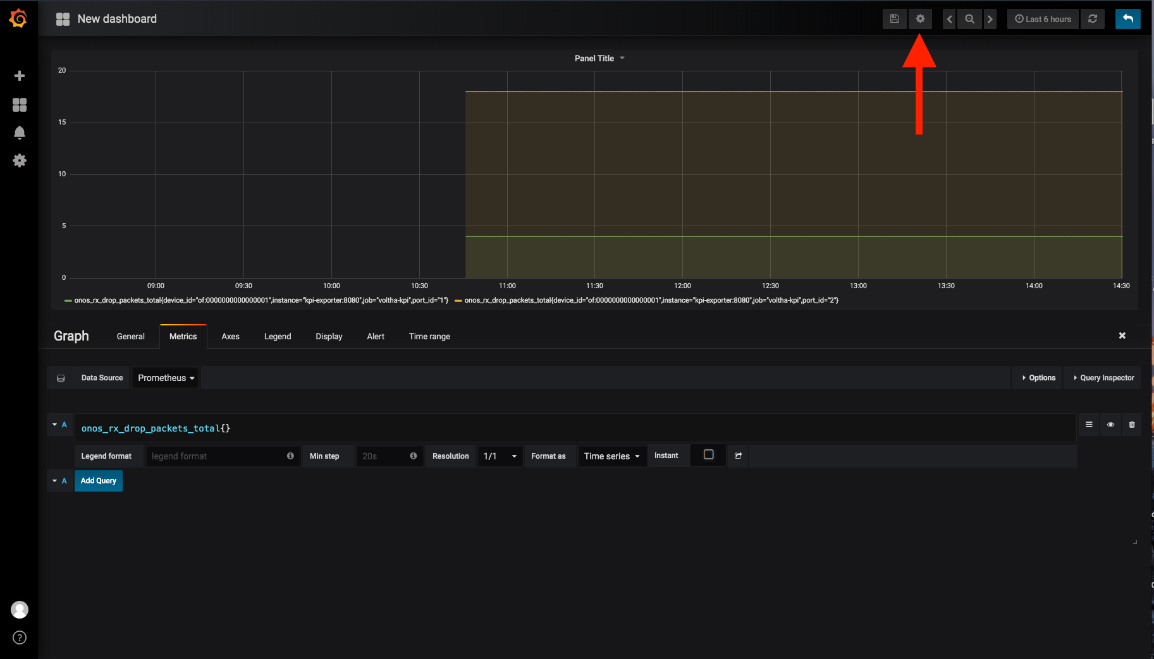
Task: Open the Resolution 1/1 dropdown
Action: pyautogui.click(x=500, y=456)
